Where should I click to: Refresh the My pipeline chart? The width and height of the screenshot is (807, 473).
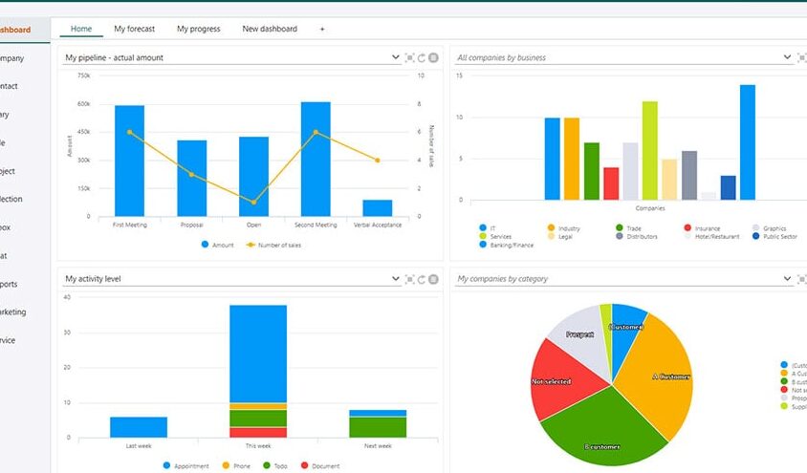click(422, 57)
